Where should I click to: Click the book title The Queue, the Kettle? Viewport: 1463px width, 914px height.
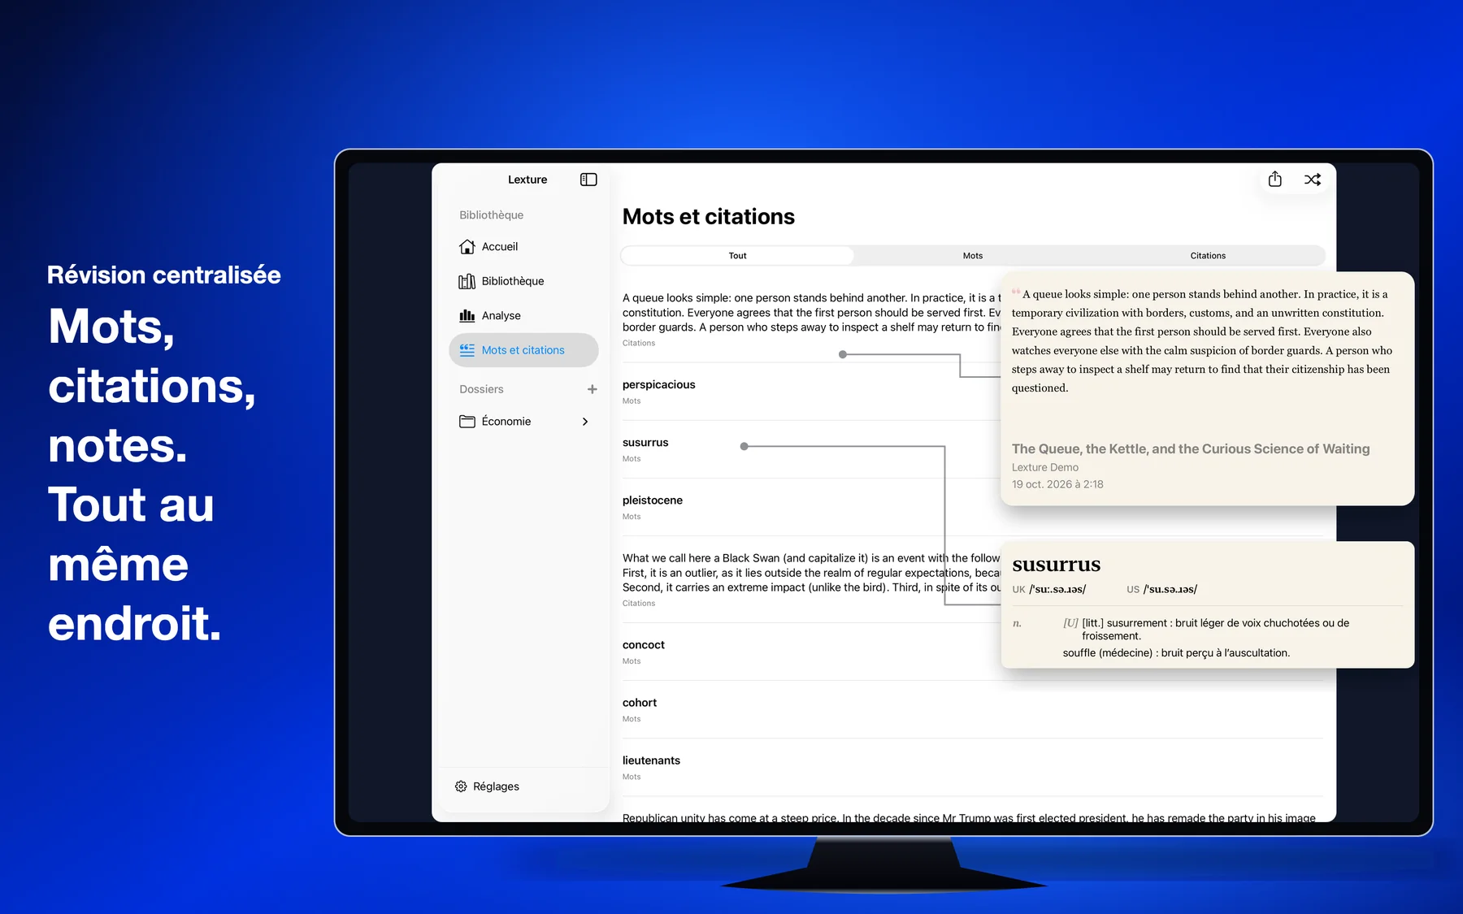1191,448
